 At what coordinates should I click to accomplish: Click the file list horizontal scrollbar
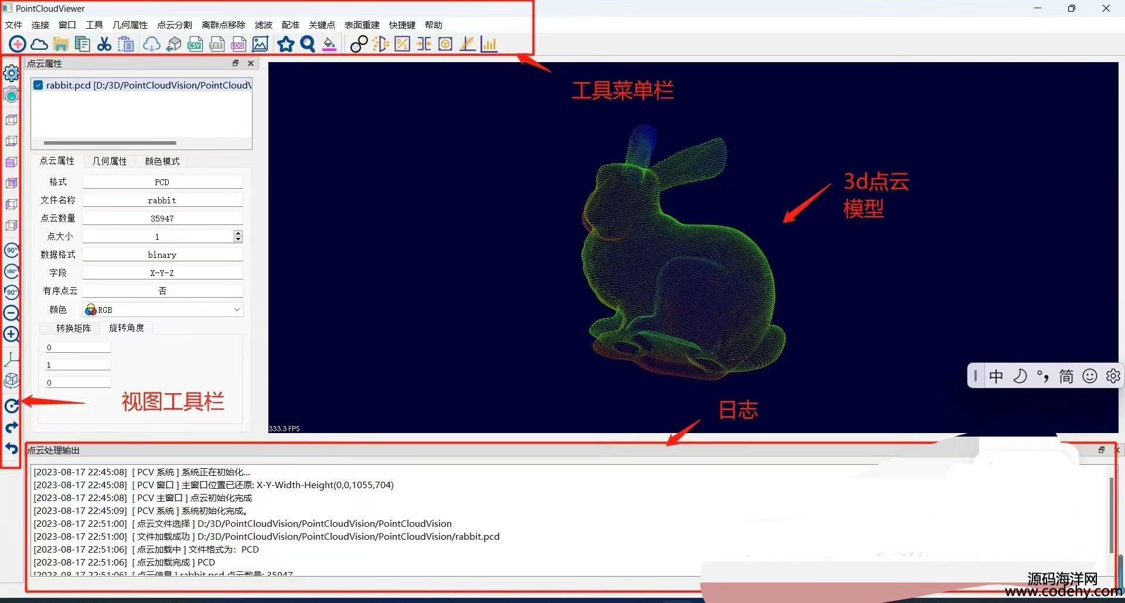click(x=110, y=143)
